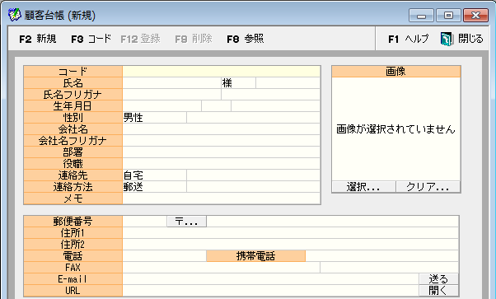Click the 会社名 input field
496x299 pixels.
(221, 129)
